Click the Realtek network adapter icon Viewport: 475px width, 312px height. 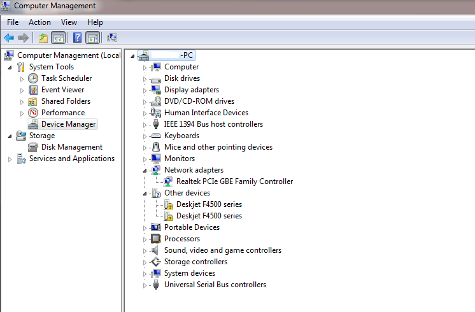[x=168, y=181]
